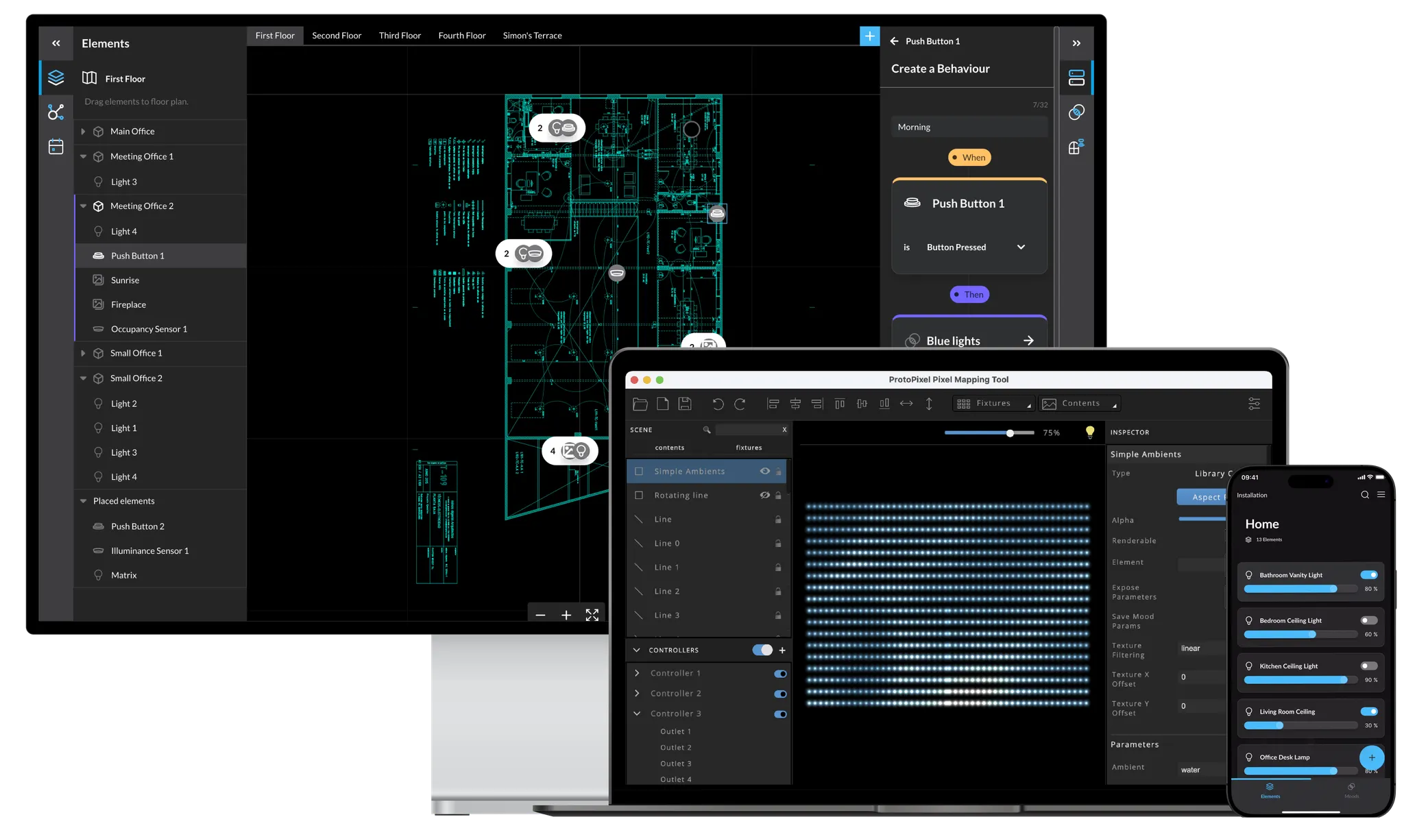Expand the Main Office tree node

coord(83,131)
